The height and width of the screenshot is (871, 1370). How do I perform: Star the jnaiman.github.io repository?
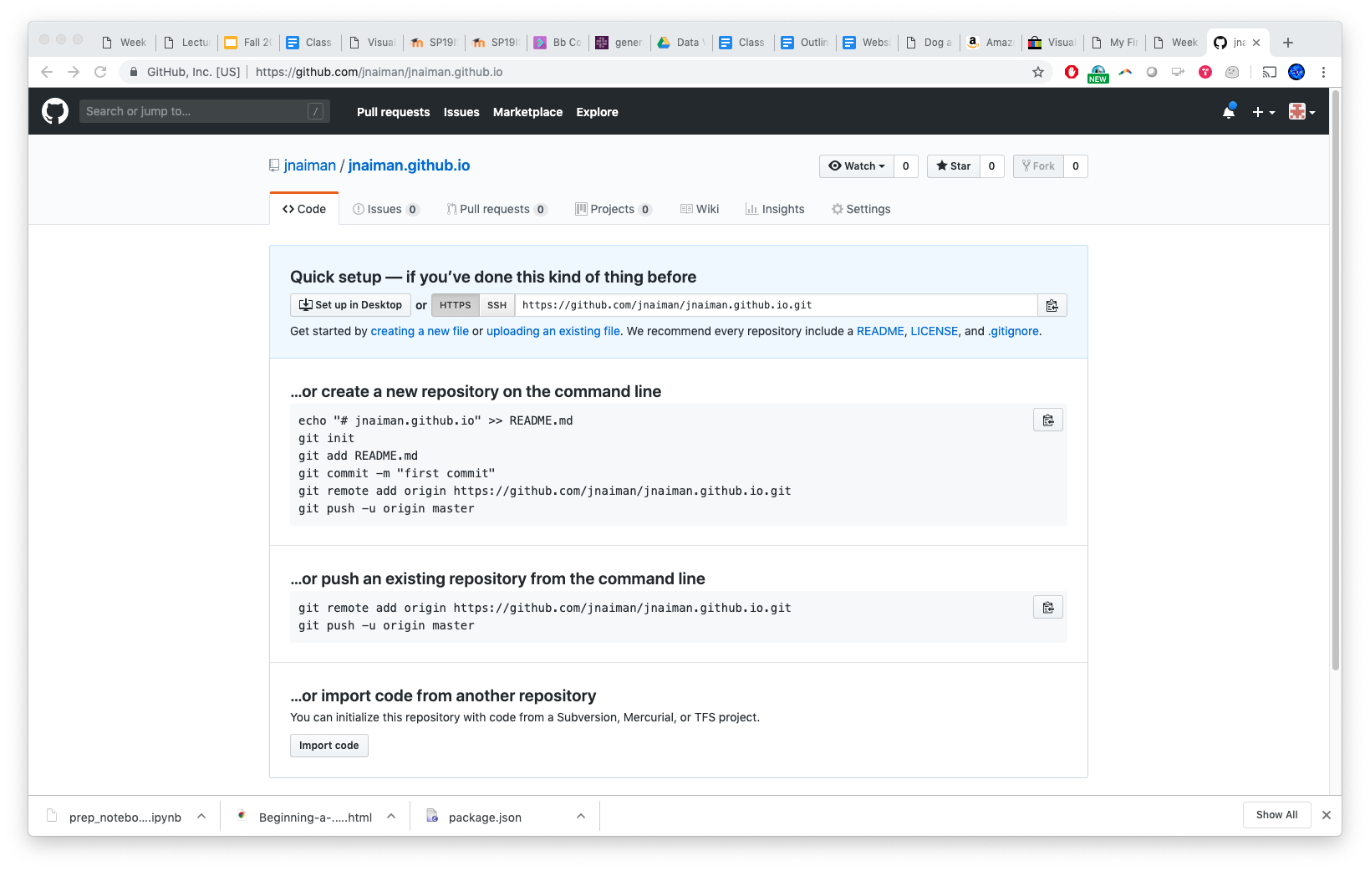point(953,166)
